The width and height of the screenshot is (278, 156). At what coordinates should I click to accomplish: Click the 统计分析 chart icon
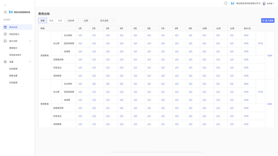[5, 41]
